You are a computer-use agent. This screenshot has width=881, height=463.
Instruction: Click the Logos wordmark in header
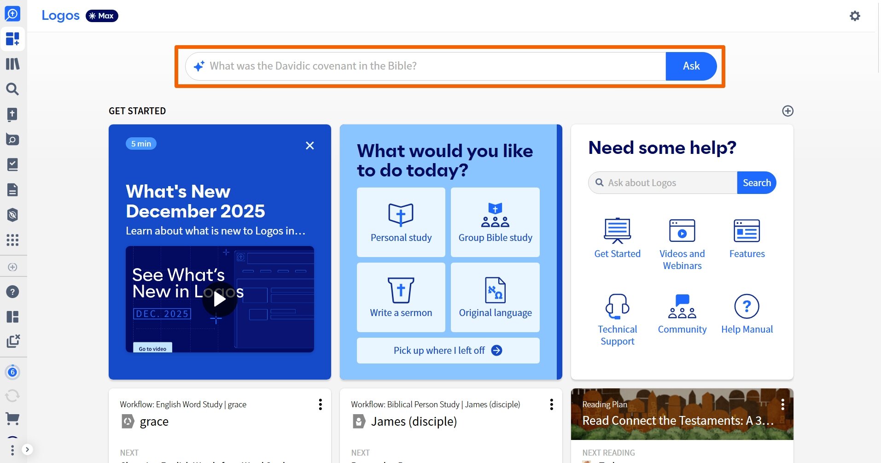[60, 16]
